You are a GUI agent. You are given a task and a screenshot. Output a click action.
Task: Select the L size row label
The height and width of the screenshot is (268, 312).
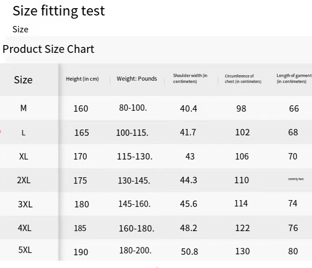(x=24, y=133)
